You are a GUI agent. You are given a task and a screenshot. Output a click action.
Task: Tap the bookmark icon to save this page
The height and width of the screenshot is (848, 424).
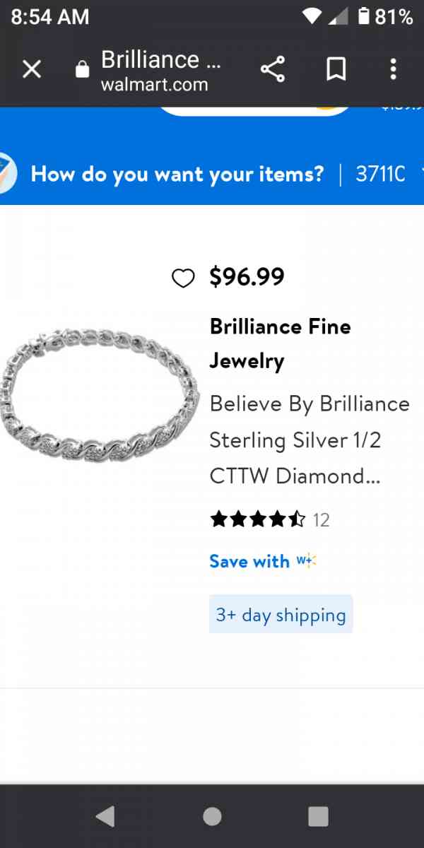click(336, 69)
